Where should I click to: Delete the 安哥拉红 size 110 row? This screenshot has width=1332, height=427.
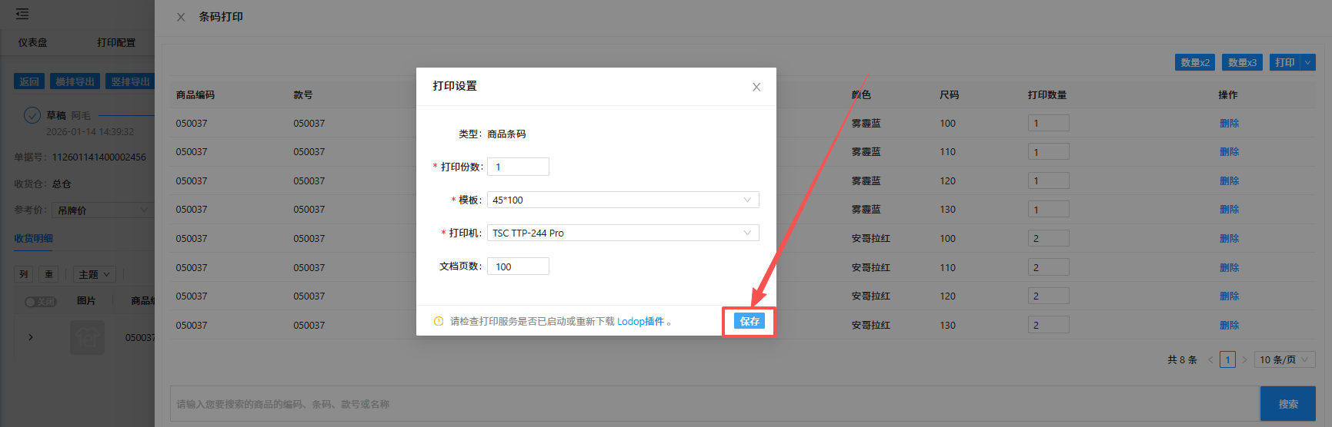[1229, 267]
